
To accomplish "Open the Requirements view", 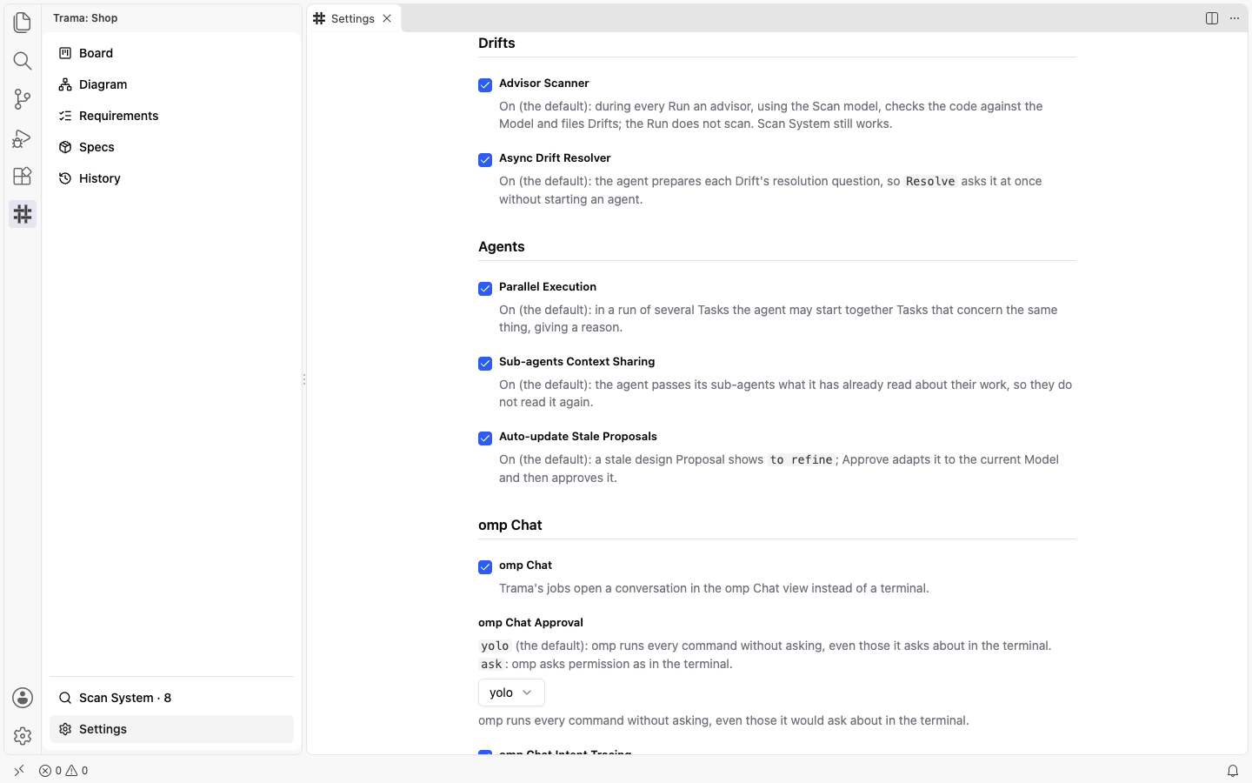I will [x=171, y=116].
